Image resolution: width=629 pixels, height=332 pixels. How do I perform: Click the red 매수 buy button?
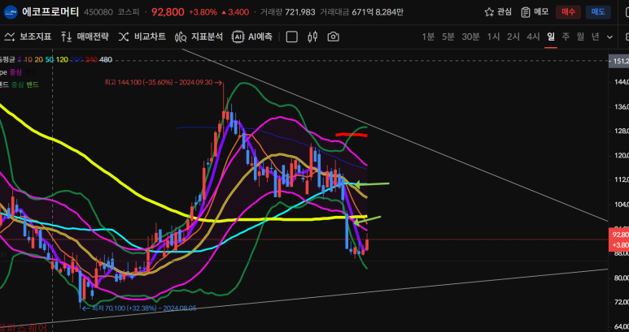pos(568,12)
